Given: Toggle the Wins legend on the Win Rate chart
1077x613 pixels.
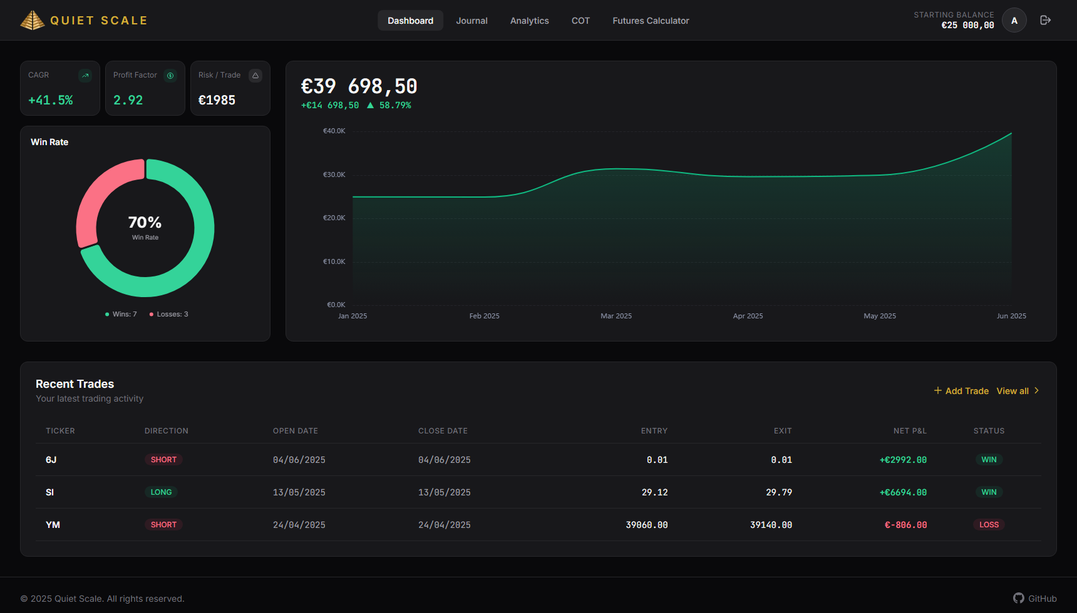Looking at the screenshot, I should (121, 314).
